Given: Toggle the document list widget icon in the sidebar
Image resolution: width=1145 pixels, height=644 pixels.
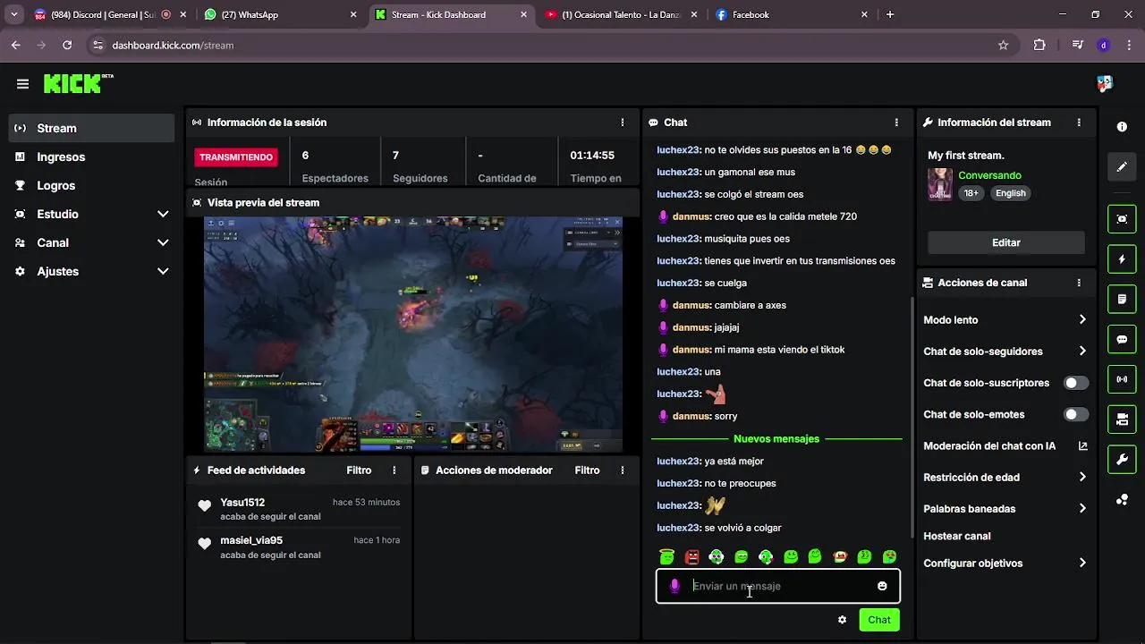Looking at the screenshot, I should (x=1122, y=299).
